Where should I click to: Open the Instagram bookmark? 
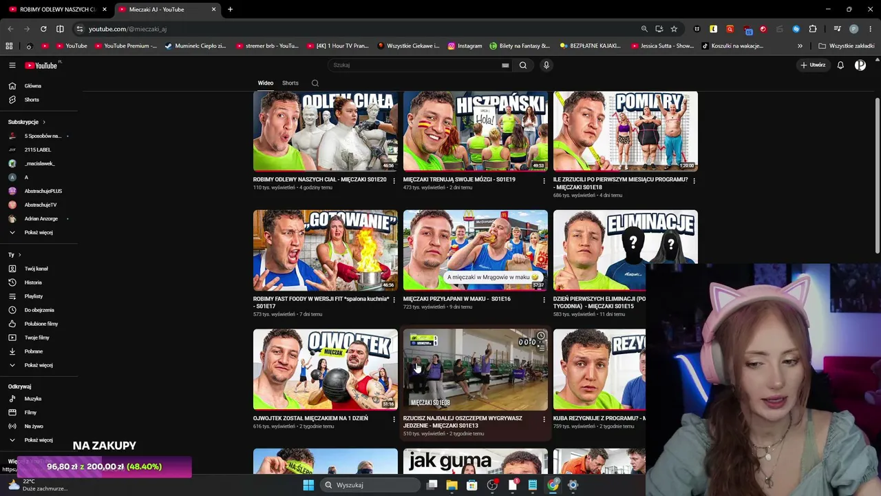tap(465, 46)
